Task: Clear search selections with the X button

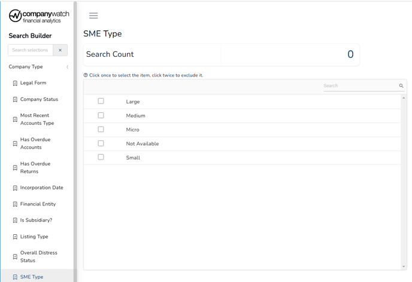Action: click(60, 50)
